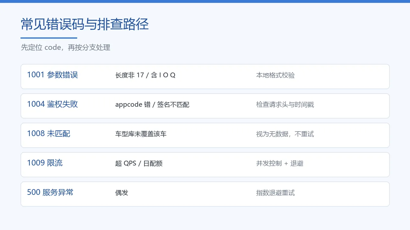
Task: Select text 超 QPS / 日配额
Action: (139, 164)
